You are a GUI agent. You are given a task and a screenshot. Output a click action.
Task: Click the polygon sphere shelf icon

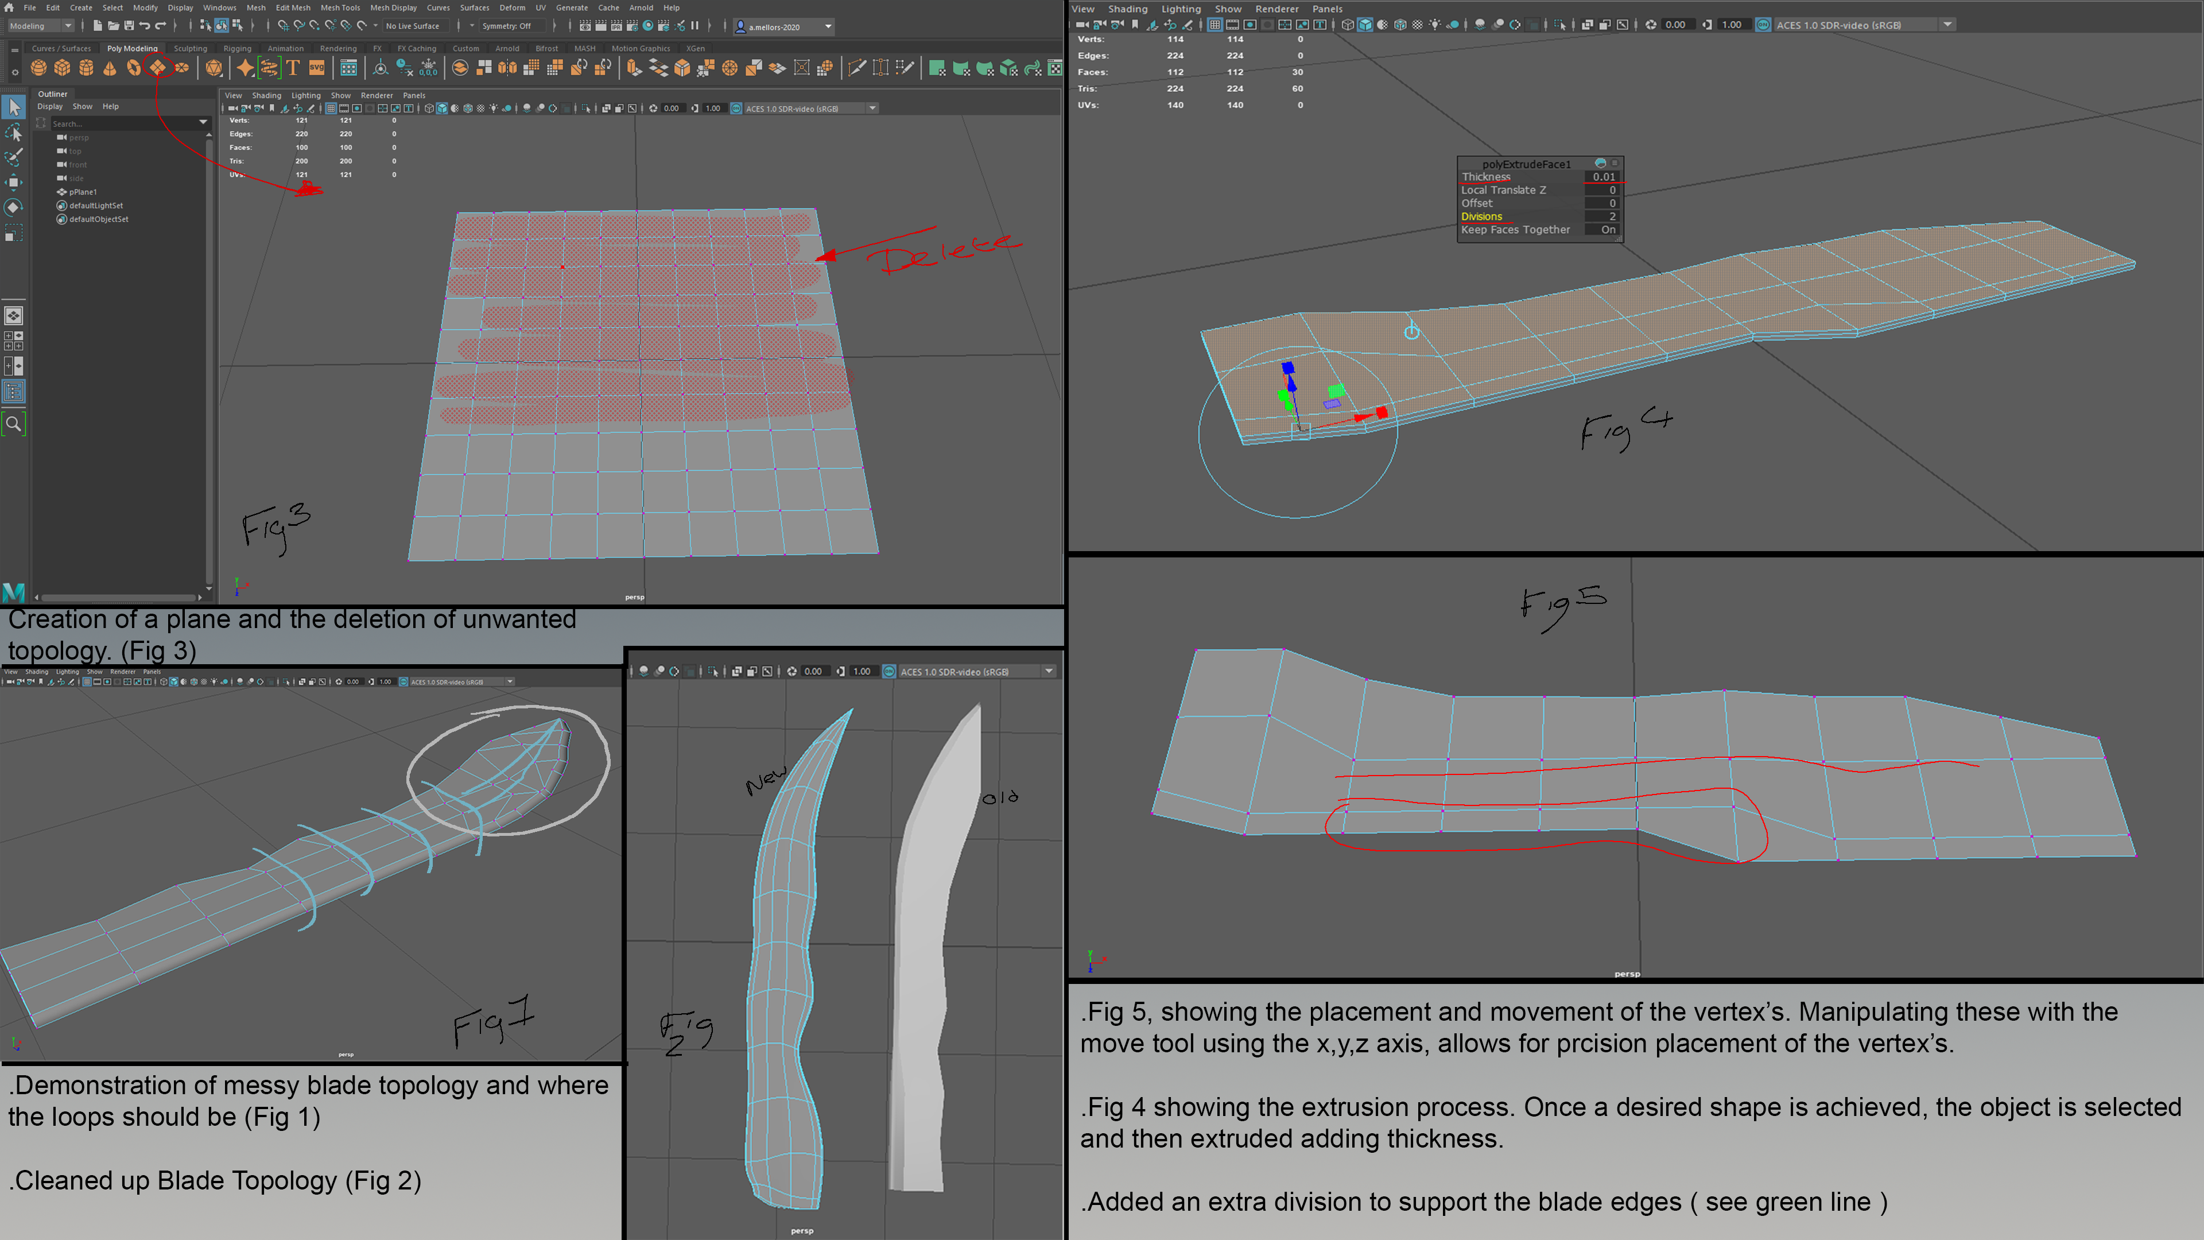pos(38,68)
